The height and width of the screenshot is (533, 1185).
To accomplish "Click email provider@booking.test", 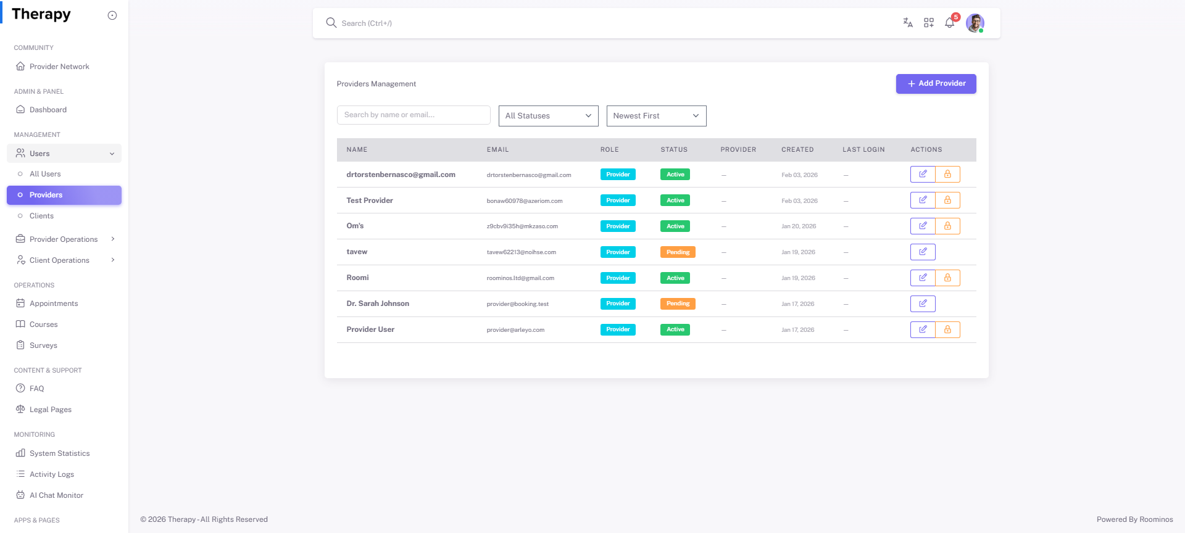I will pos(517,304).
